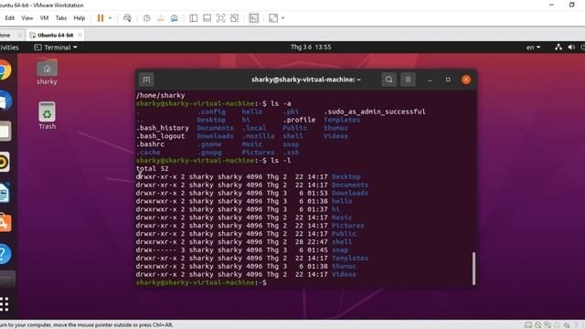585x329 pixels.
Task: Open LibreOffice Writer from the dock
Action: pos(5,193)
